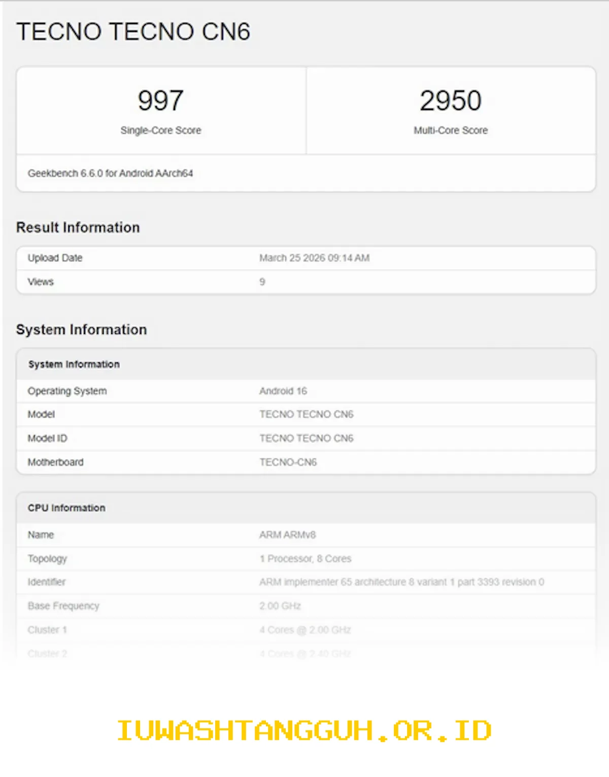Click the TECNO TECNO CN6 page title
The image size is (609, 777).
(x=133, y=31)
